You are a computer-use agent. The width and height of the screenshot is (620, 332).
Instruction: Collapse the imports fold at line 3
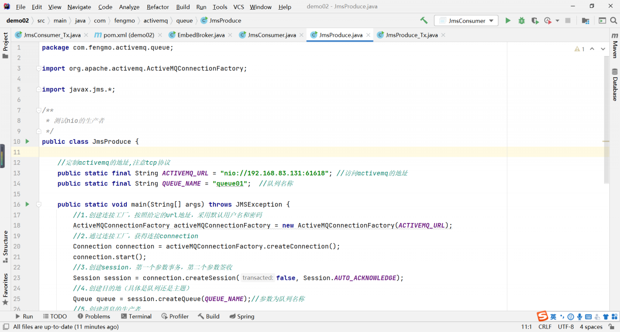click(39, 68)
